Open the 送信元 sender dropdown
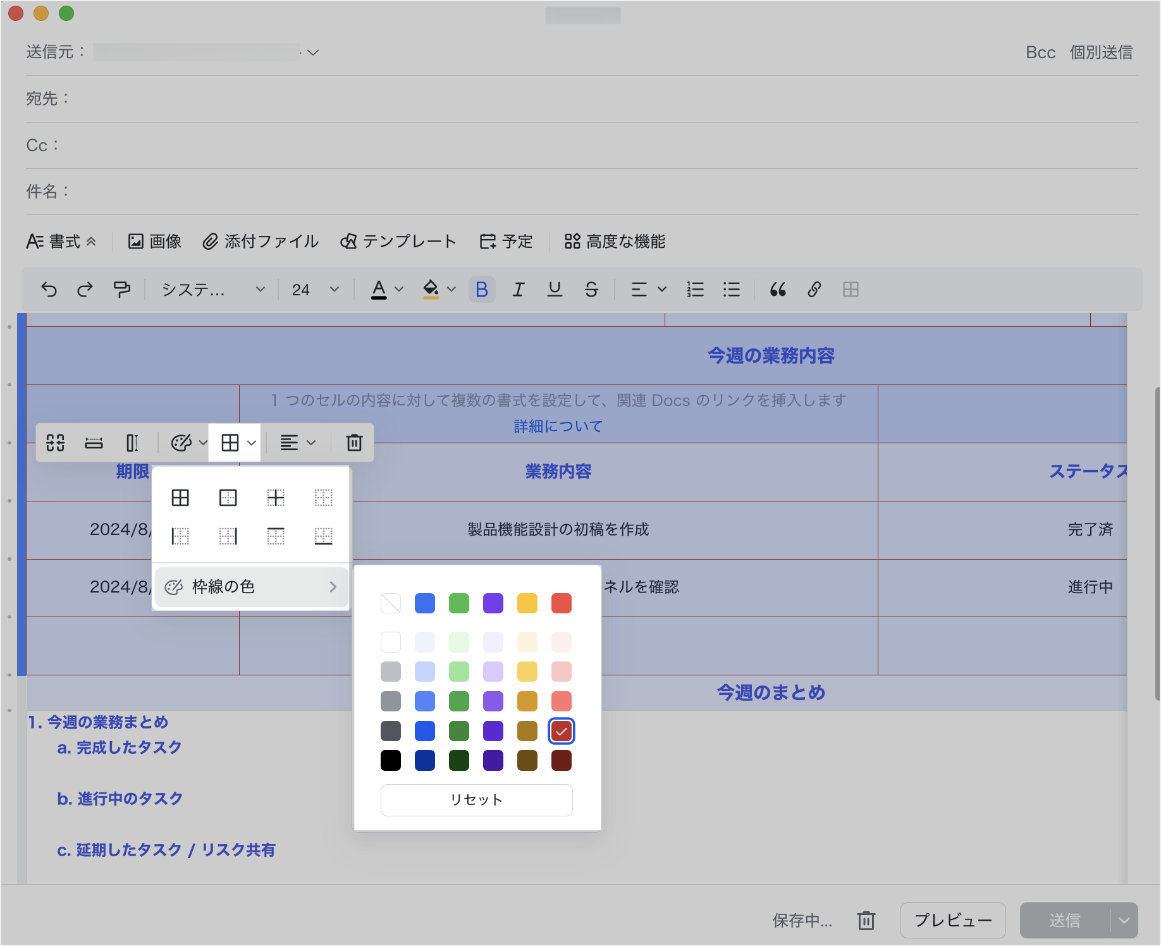1161x946 pixels. coord(312,52)
